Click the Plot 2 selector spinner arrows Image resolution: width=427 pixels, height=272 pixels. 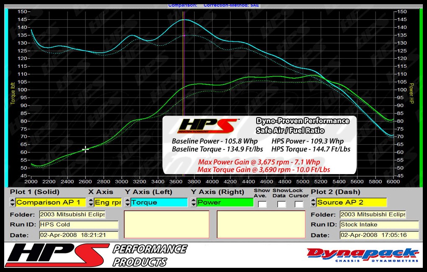coord(314,202)
